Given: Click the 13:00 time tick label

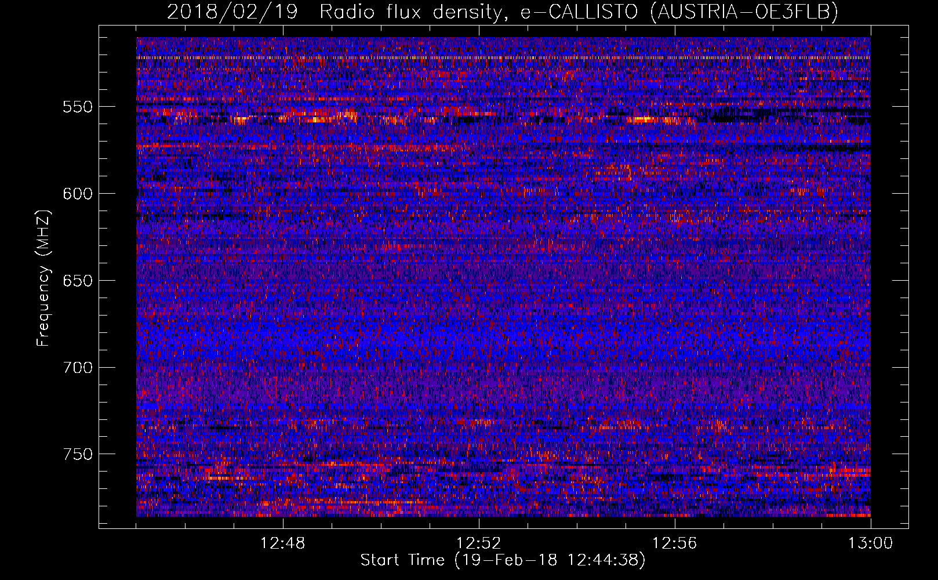Looking at the screenshot, I should [x=870, y=543].
